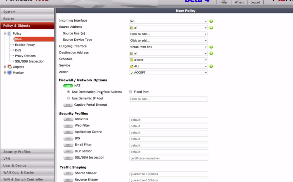Turn on Application Control switch
The image size is (293, 182).
tap(68, 132)
